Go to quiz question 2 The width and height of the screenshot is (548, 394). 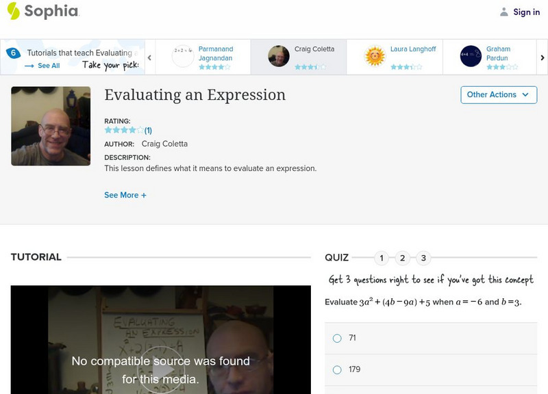click(402, 259)
